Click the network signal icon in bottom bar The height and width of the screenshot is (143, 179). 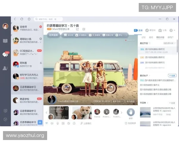(47, 123)
